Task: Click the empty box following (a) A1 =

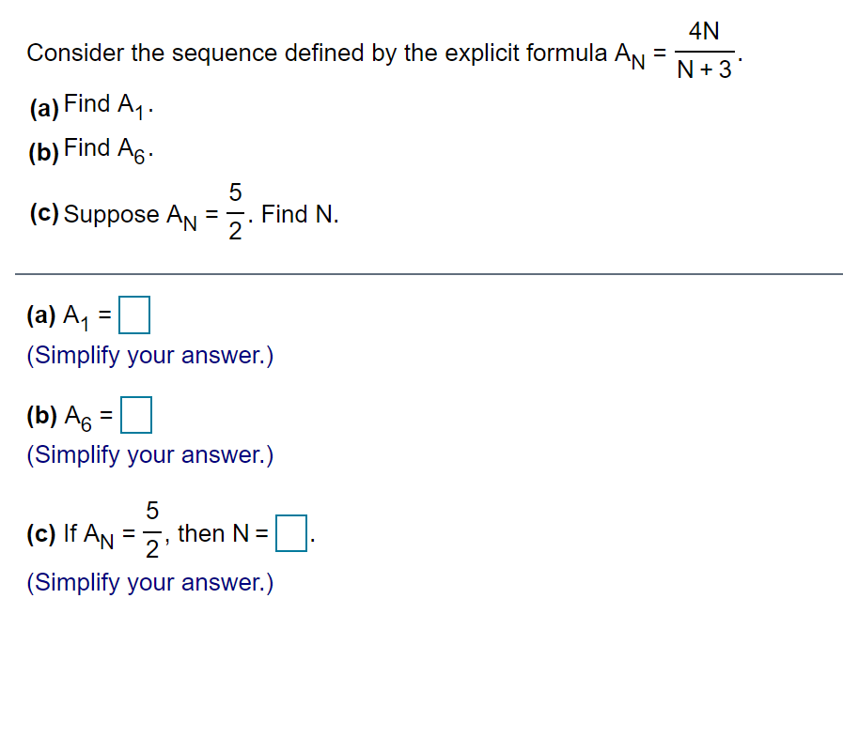Action: [x=133, y=315]
